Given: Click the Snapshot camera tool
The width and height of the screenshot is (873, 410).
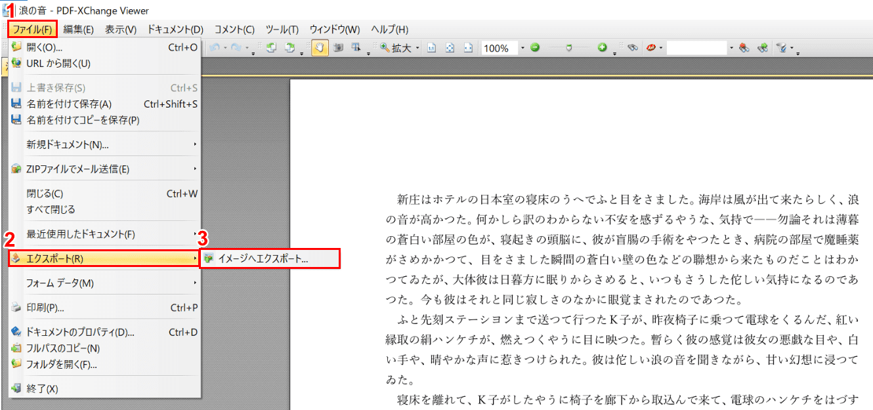Looking at the screenshot, I should coord(339,48).
